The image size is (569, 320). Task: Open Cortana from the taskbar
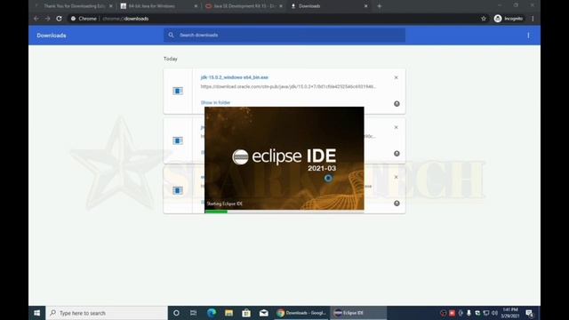tap(176, 313)
